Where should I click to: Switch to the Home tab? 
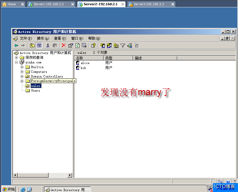[11, 4]
